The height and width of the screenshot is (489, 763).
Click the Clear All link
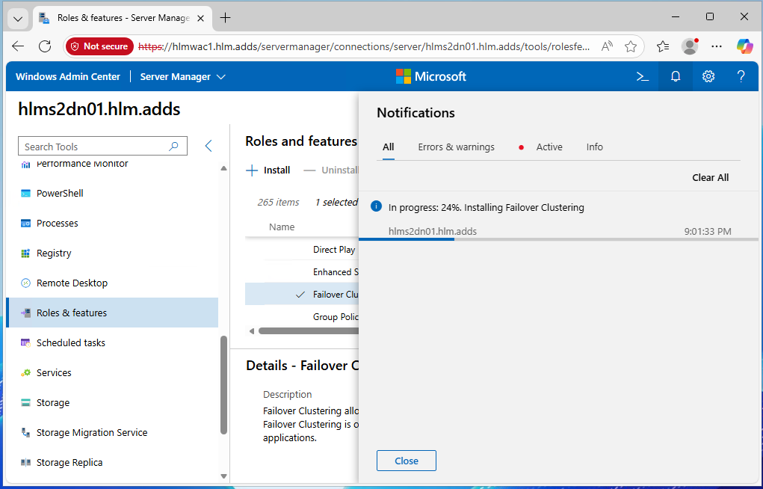[710, 177]
